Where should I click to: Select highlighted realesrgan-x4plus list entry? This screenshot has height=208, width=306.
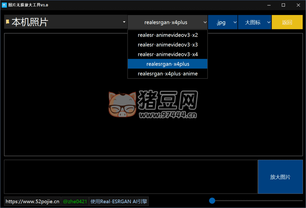pyautogui.click(x=168, y=64)
